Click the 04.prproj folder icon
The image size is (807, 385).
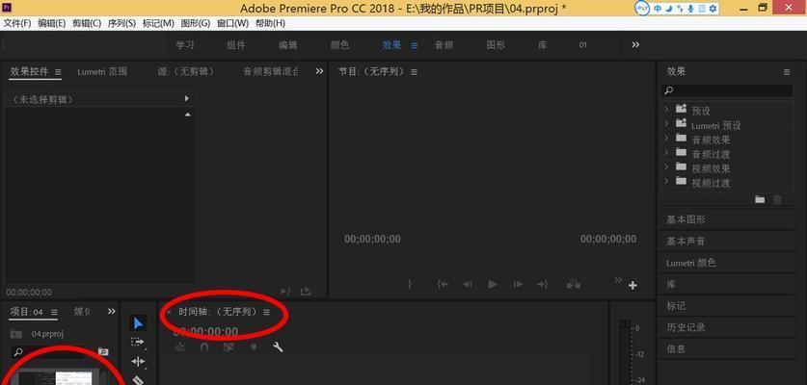16,334
